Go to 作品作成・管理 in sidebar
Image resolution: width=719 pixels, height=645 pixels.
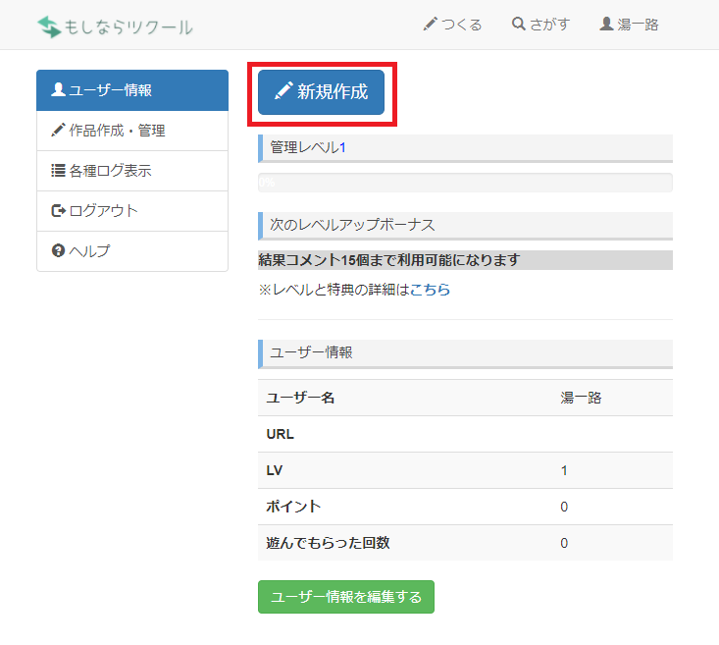click(132, 131)
